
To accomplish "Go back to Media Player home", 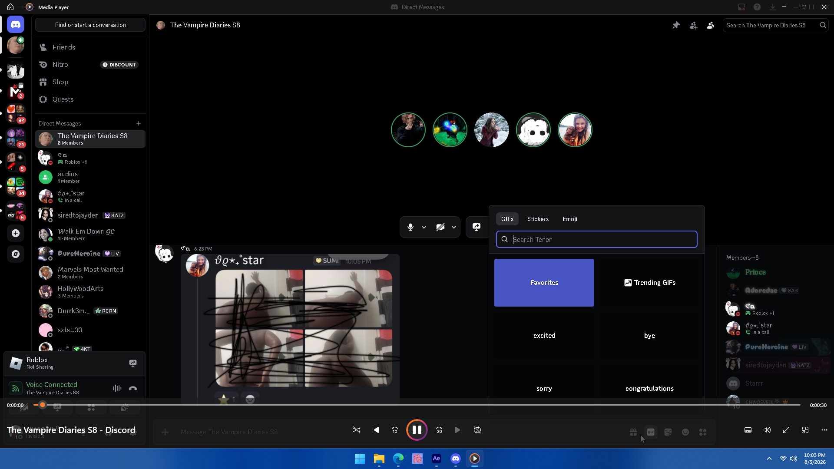I will click(x=10, y=7).
